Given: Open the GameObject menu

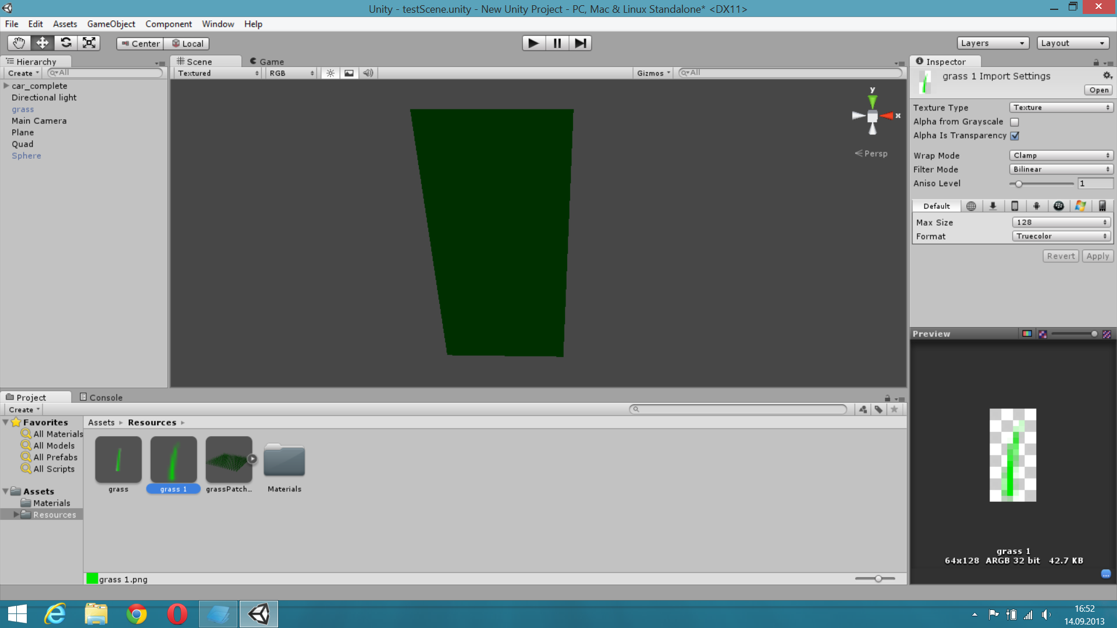Looking at the screenshot, I should coord(111,24).
